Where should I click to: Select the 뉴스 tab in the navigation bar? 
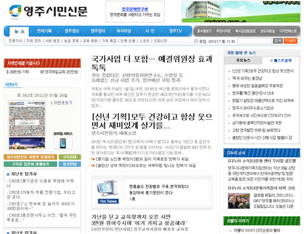[x=20, y=31]
